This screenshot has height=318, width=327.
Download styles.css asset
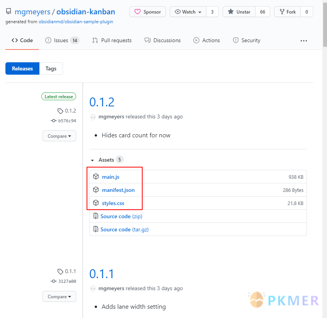click(113, 203)
